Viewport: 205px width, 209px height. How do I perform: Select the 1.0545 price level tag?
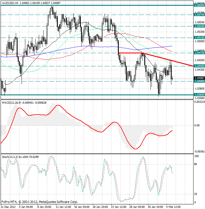[x=199, y=26]
